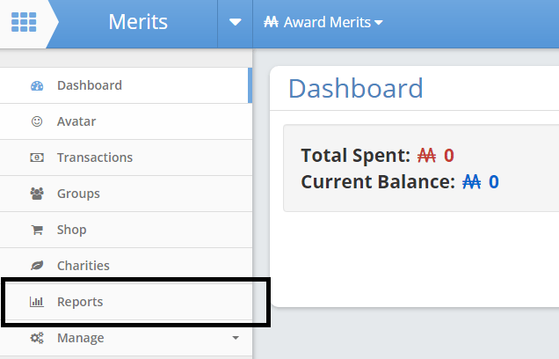This screenshot has width=559, height=359.
Task: Click the Transactions money icon
Action: [37, 158]
